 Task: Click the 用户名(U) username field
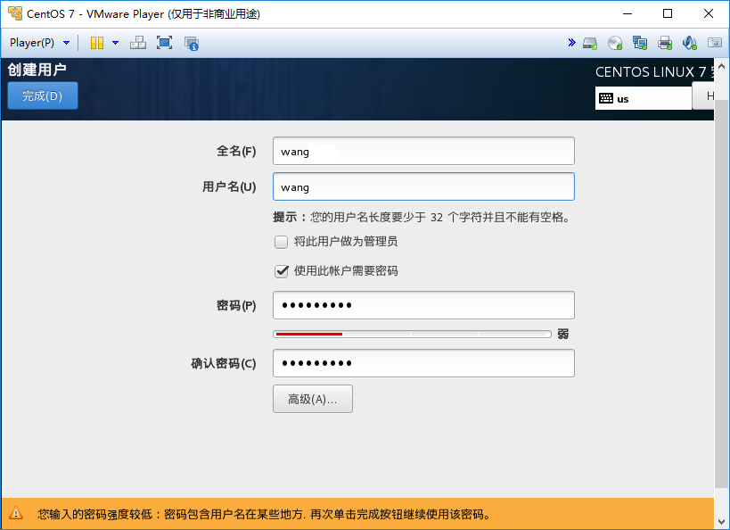coord(423,186)
